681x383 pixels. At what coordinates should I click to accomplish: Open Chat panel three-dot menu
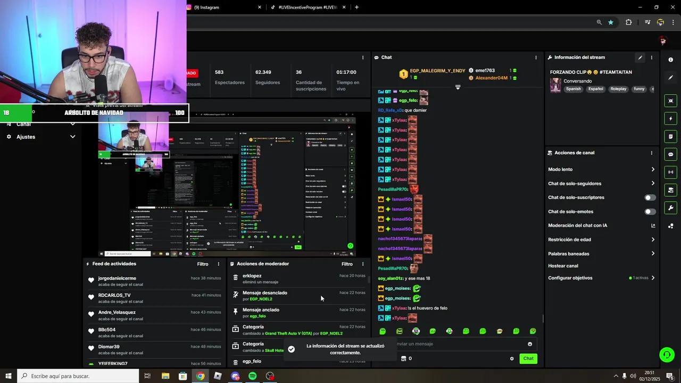coord(536,57)
